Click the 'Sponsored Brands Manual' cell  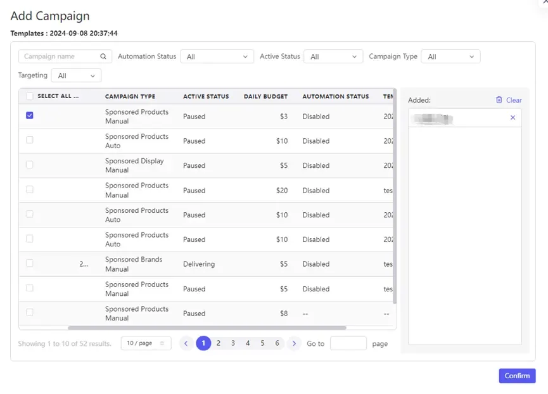134,264
